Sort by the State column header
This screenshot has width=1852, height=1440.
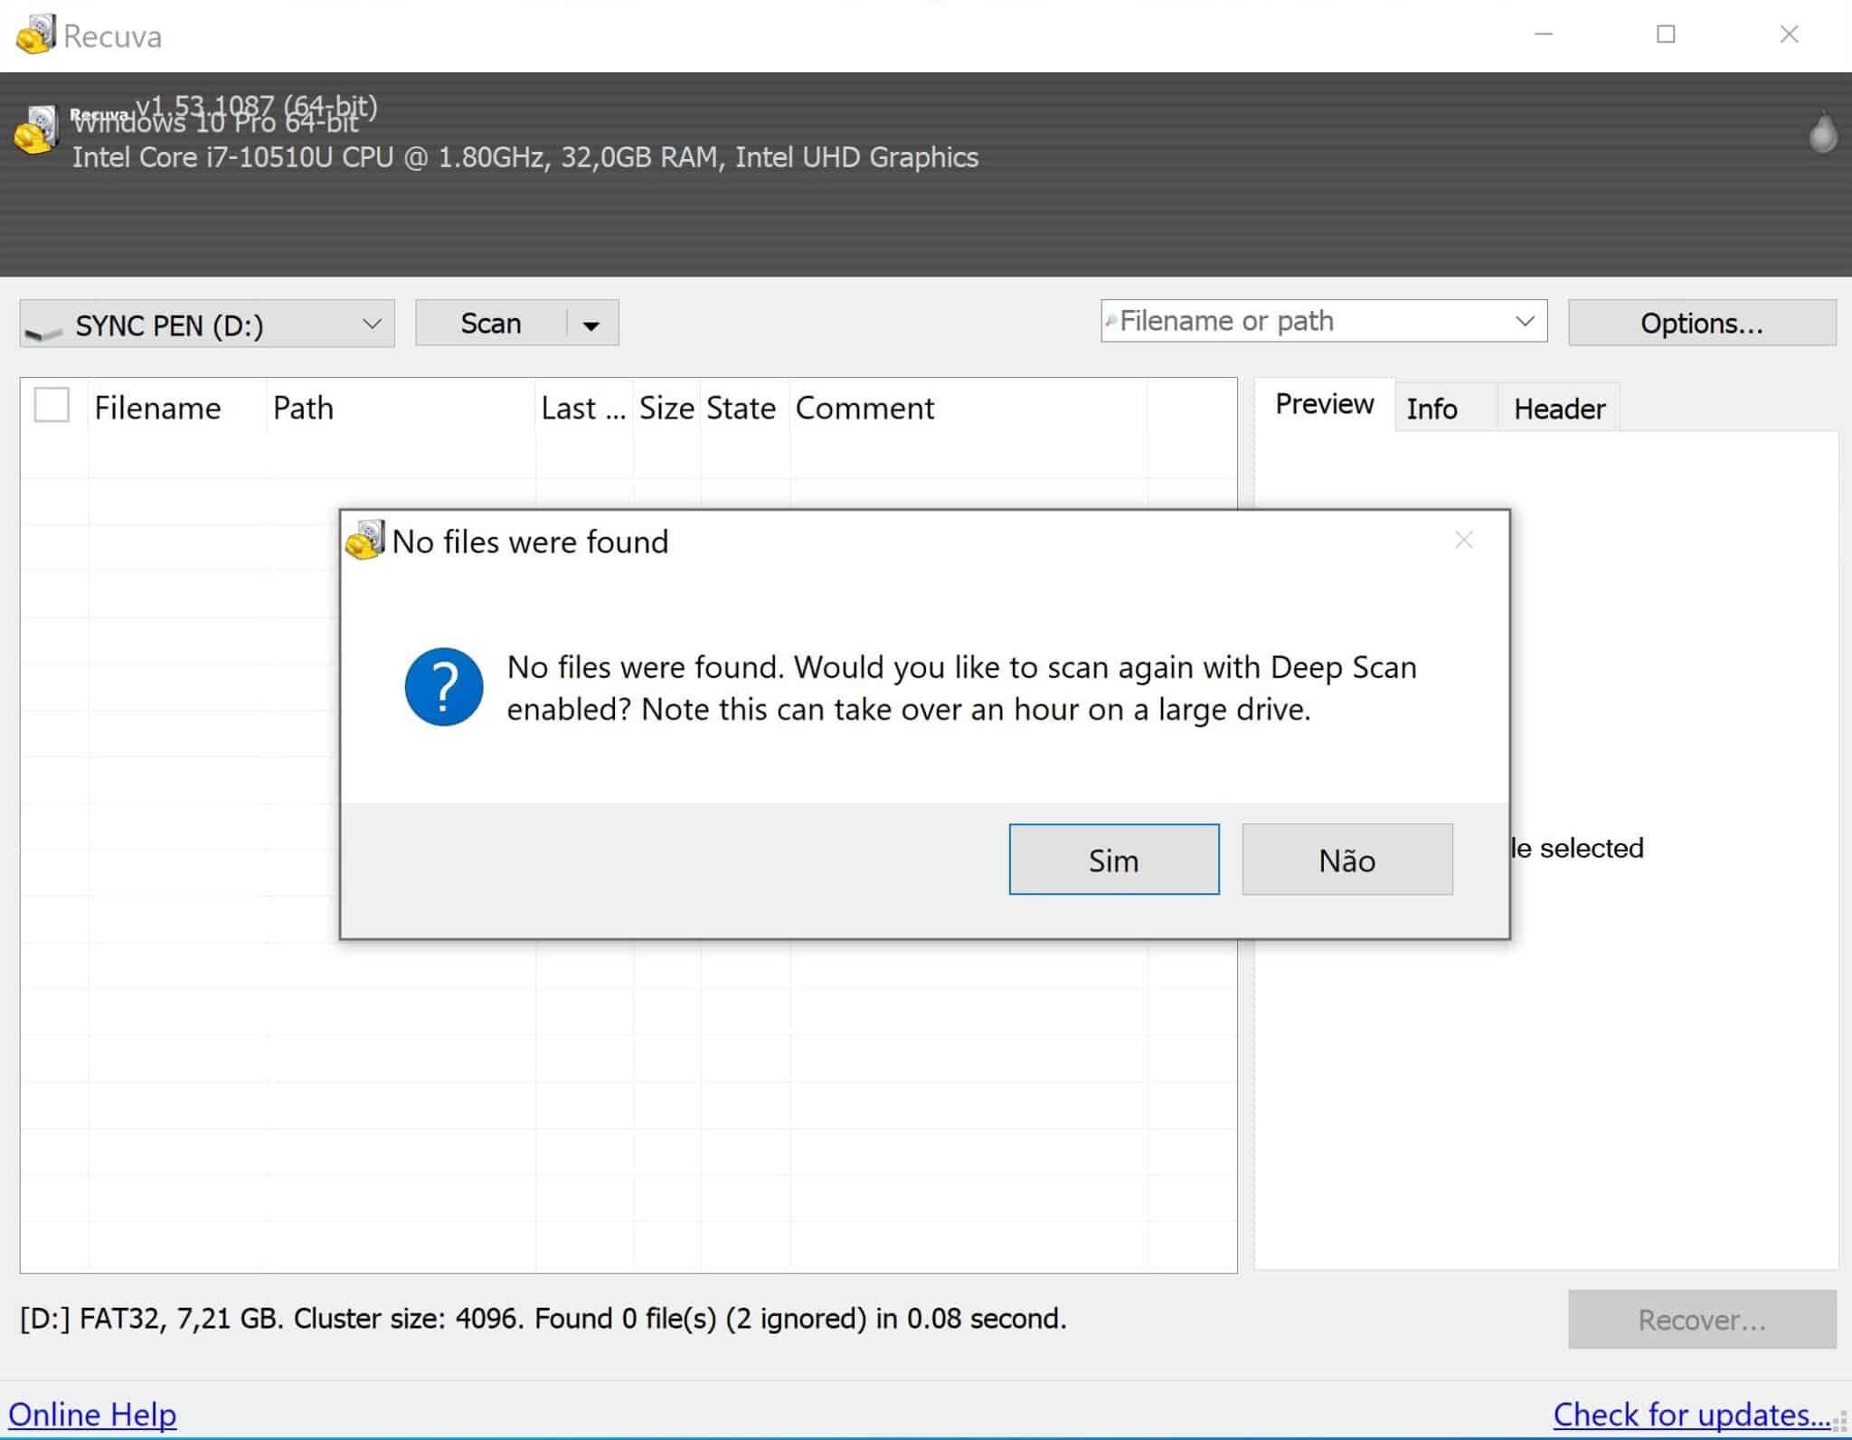click(x=744, y=408)
